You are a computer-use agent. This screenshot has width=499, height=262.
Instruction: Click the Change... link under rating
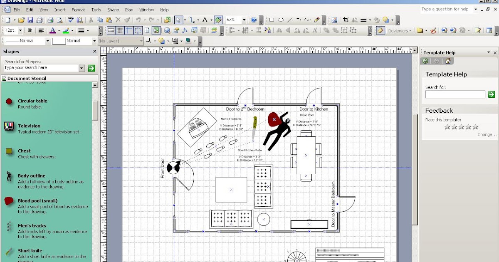click(487, 134)
